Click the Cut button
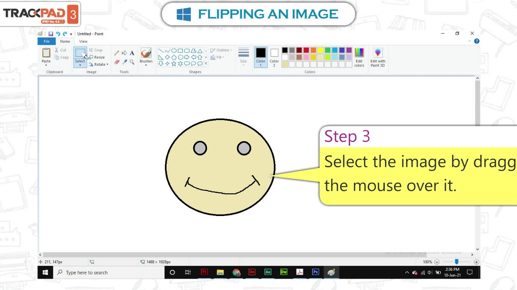517x290 pixels. [60, 50]
